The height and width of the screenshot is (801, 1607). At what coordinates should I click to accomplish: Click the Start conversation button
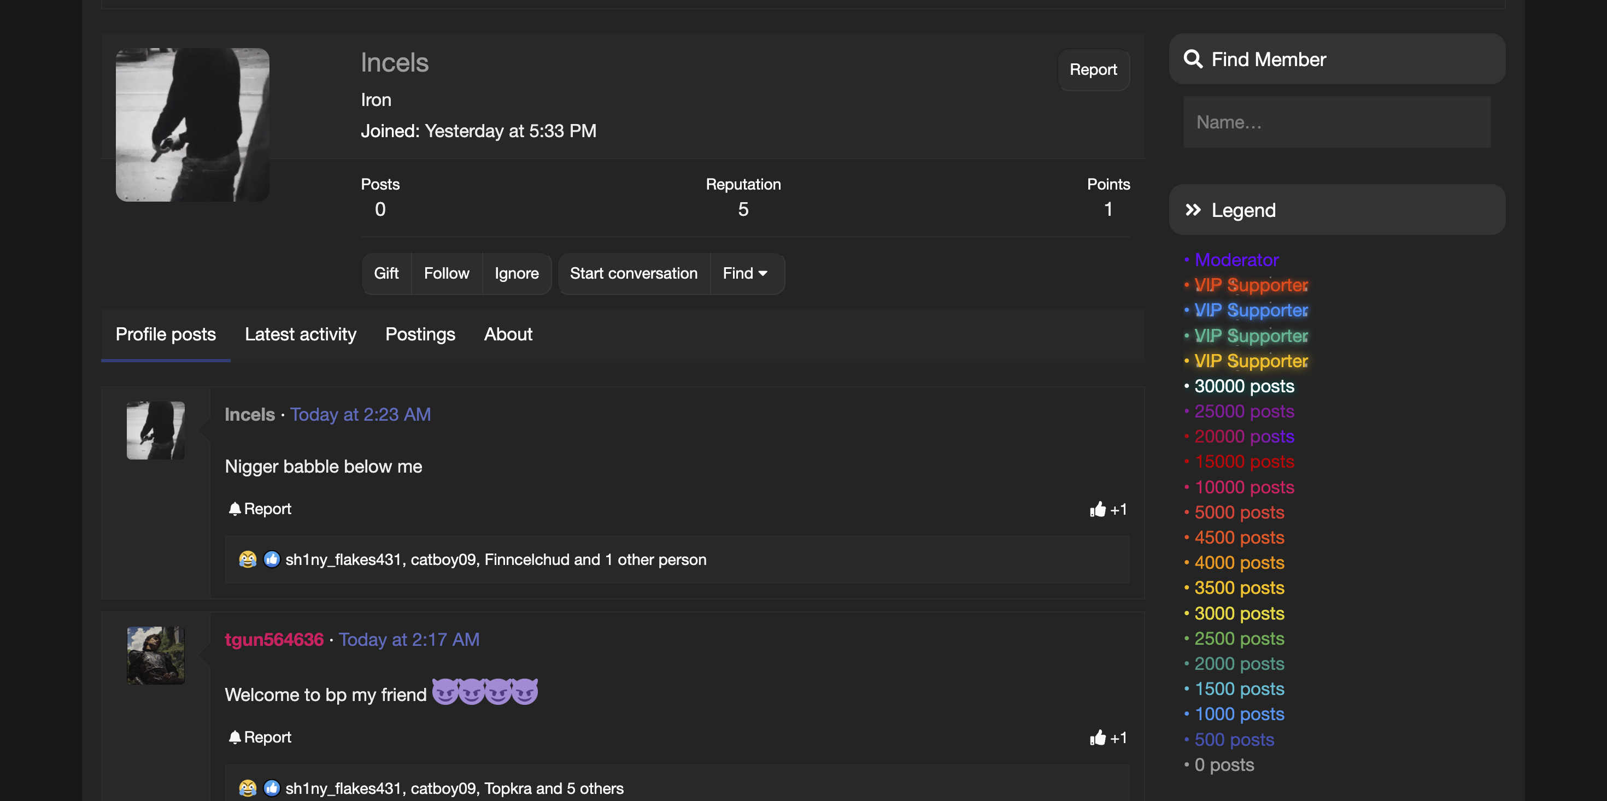pyautogui.click(x=633, y=273)
